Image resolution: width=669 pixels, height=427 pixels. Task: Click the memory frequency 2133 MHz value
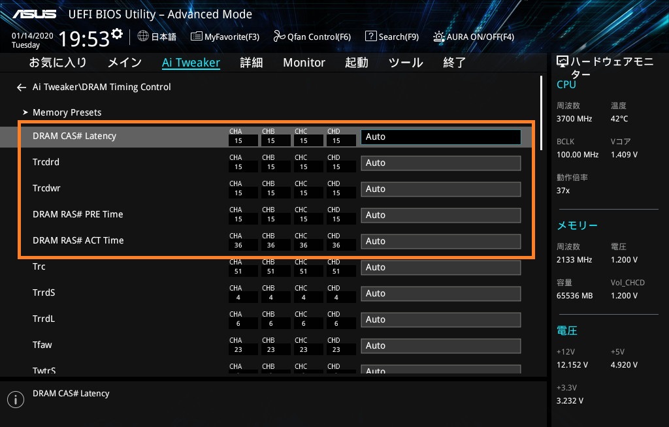tap(574, 259)
